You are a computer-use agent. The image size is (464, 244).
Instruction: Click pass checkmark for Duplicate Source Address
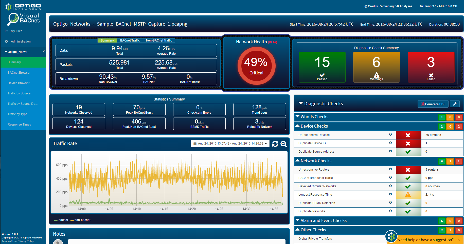(x=408, y=152)
